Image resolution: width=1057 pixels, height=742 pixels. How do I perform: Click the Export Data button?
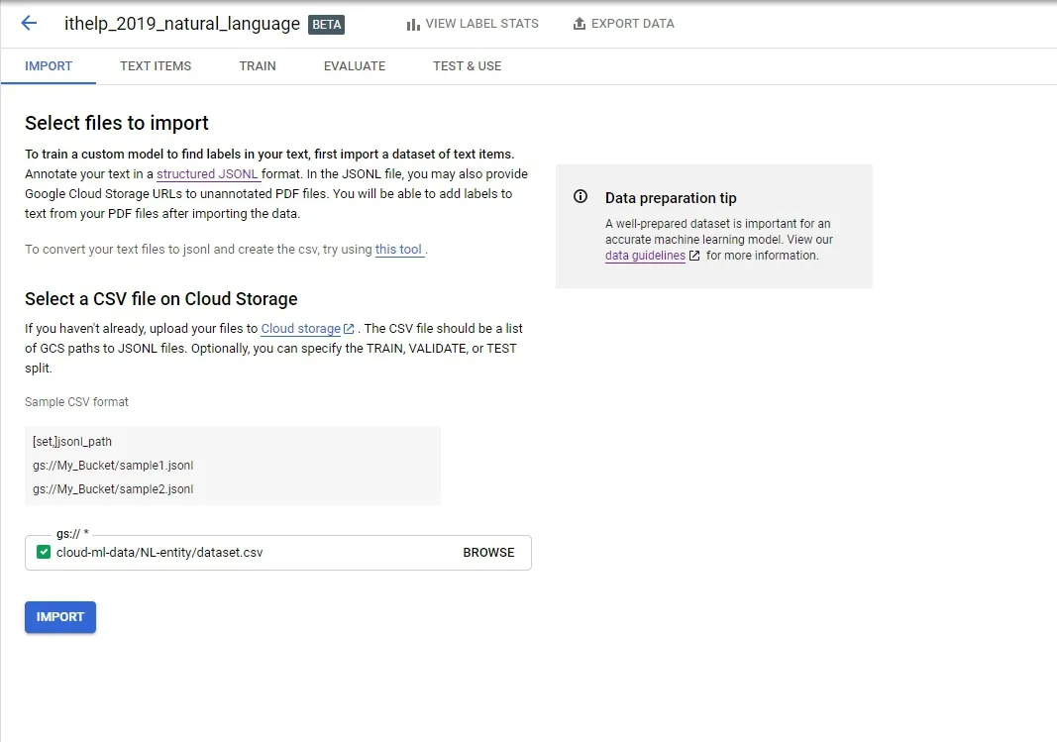(623, 24)
